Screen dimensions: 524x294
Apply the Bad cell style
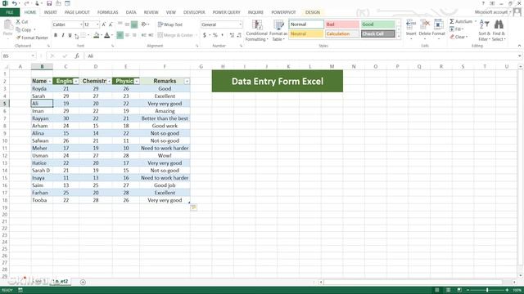pos(342,24)
